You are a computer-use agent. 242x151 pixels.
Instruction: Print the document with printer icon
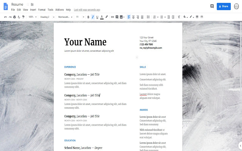(14, 17)
